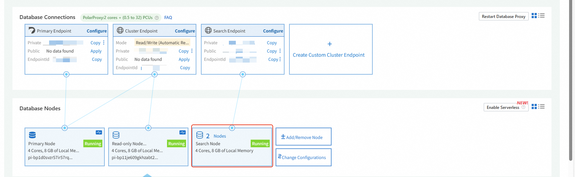Click the Enable Serverless help question-mark icon
The image size is (575, 177).
[x=523, y=107]
